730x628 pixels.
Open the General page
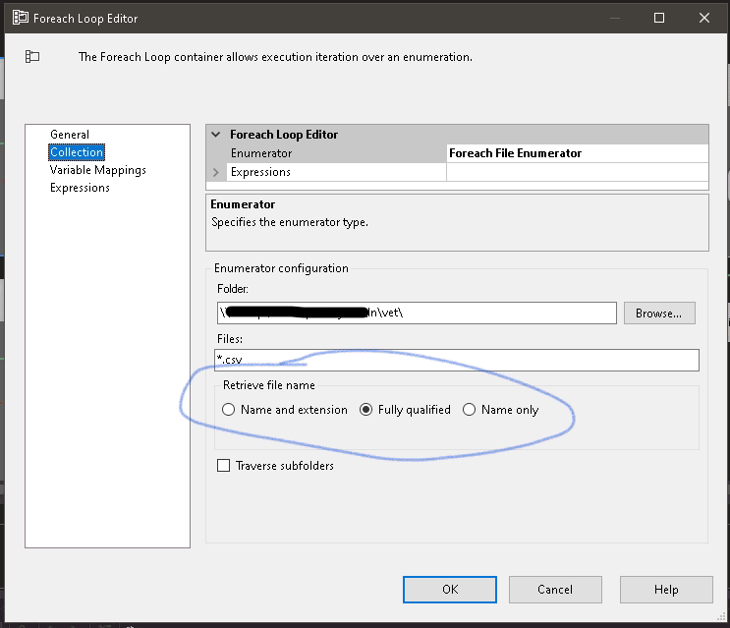pos(70,135)
